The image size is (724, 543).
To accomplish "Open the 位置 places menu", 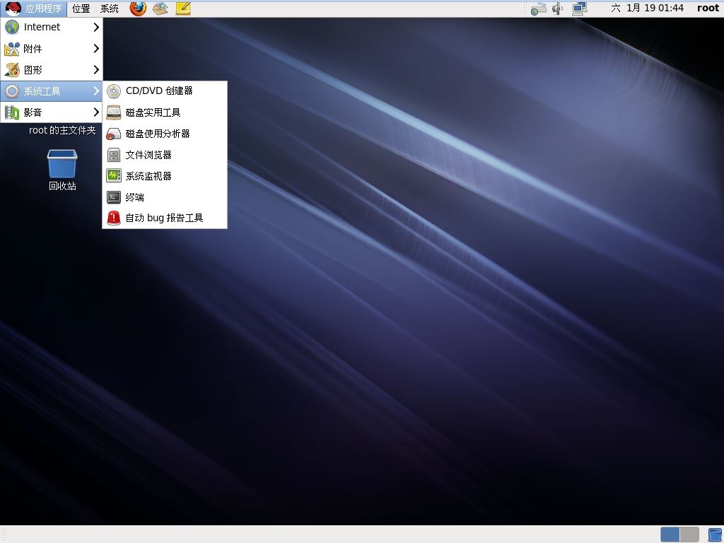I will click(81, 8).
